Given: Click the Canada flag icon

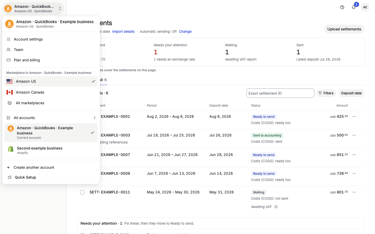Looking at the screenshot, I should point(10,92).
